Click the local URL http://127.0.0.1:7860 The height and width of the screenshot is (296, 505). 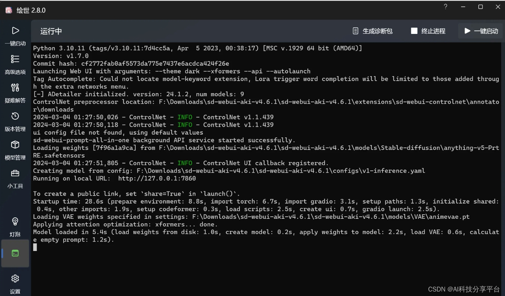click(157, 178)
